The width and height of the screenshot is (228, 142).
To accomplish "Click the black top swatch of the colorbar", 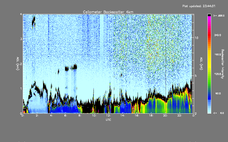I will point(209,15).
